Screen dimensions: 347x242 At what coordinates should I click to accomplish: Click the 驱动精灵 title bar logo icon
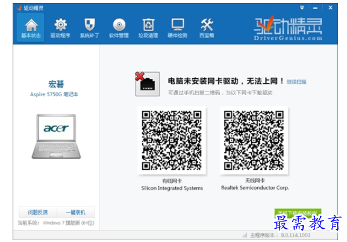tap(19, 8)
